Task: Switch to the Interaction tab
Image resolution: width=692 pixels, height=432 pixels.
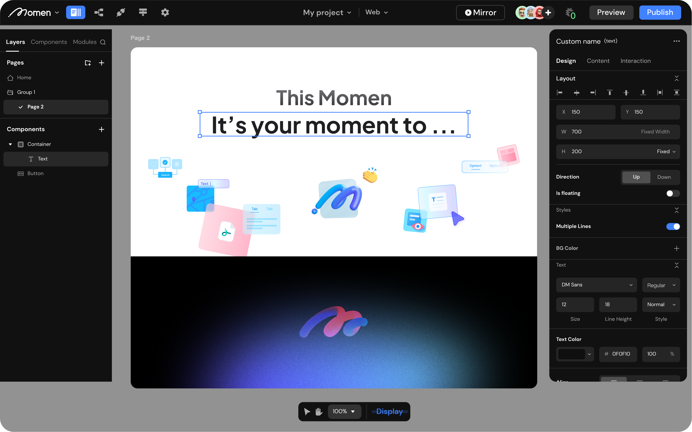Action: coord(636,61)
